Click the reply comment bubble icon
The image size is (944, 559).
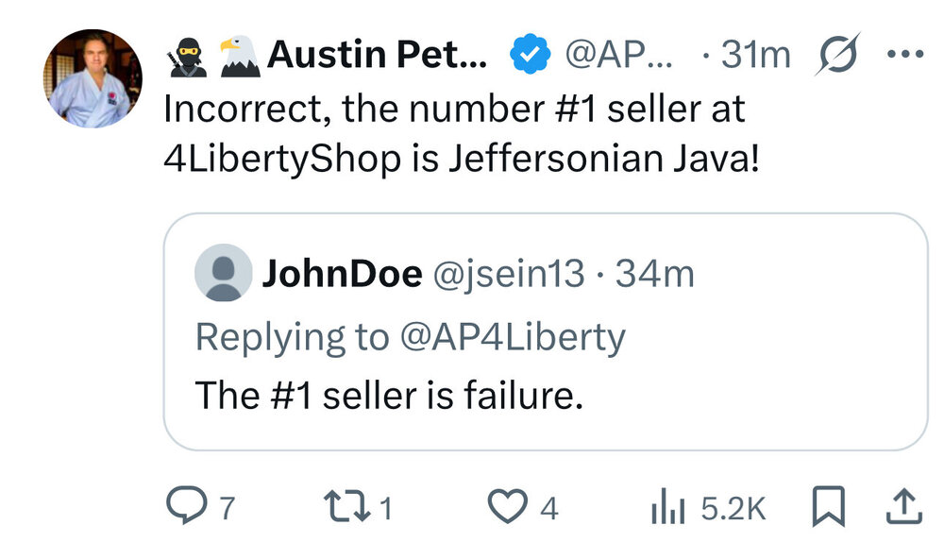pos(183,509)
